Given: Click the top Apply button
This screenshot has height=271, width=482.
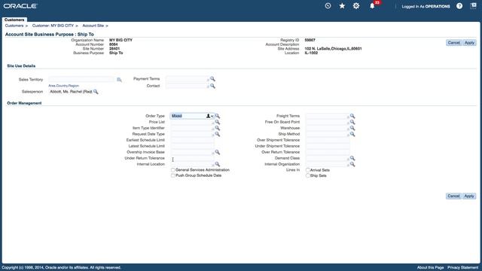Looking at the screenshot, I should [469, 43].
